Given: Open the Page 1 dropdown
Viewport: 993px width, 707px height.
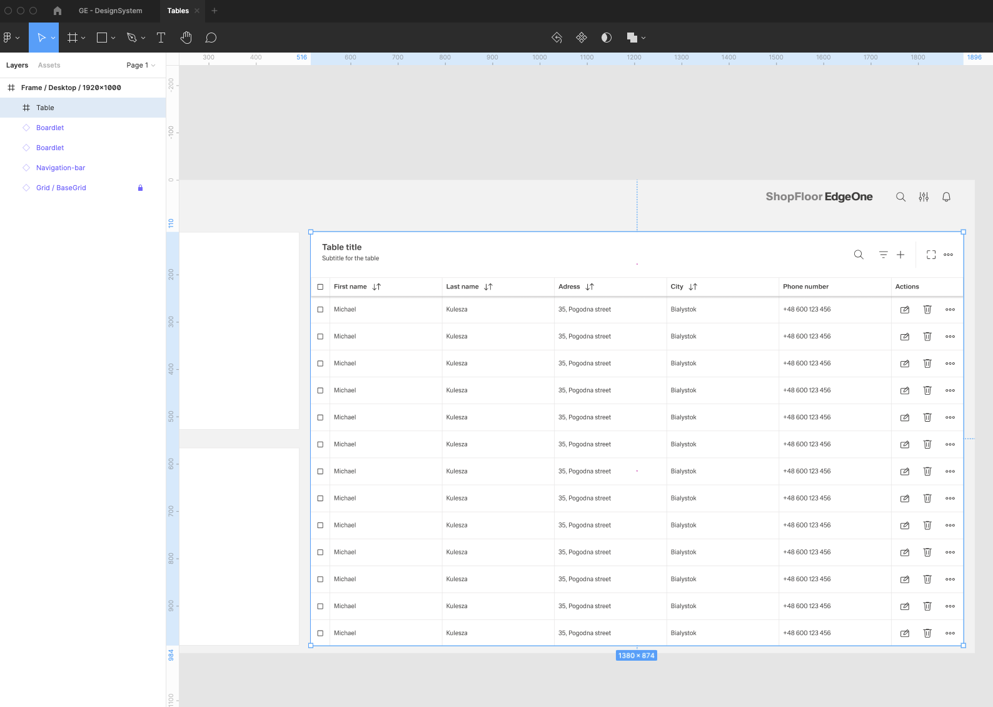Looking at the screenshot, I should pyautogui.click(x=141, y=65).
